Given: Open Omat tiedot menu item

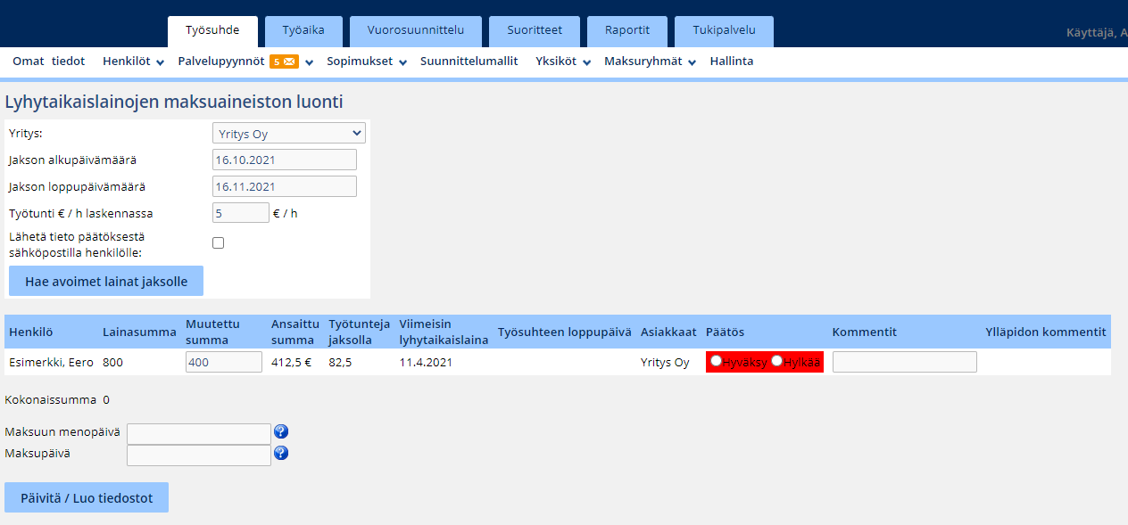Looking at the screenshot, I should (49, 62).
